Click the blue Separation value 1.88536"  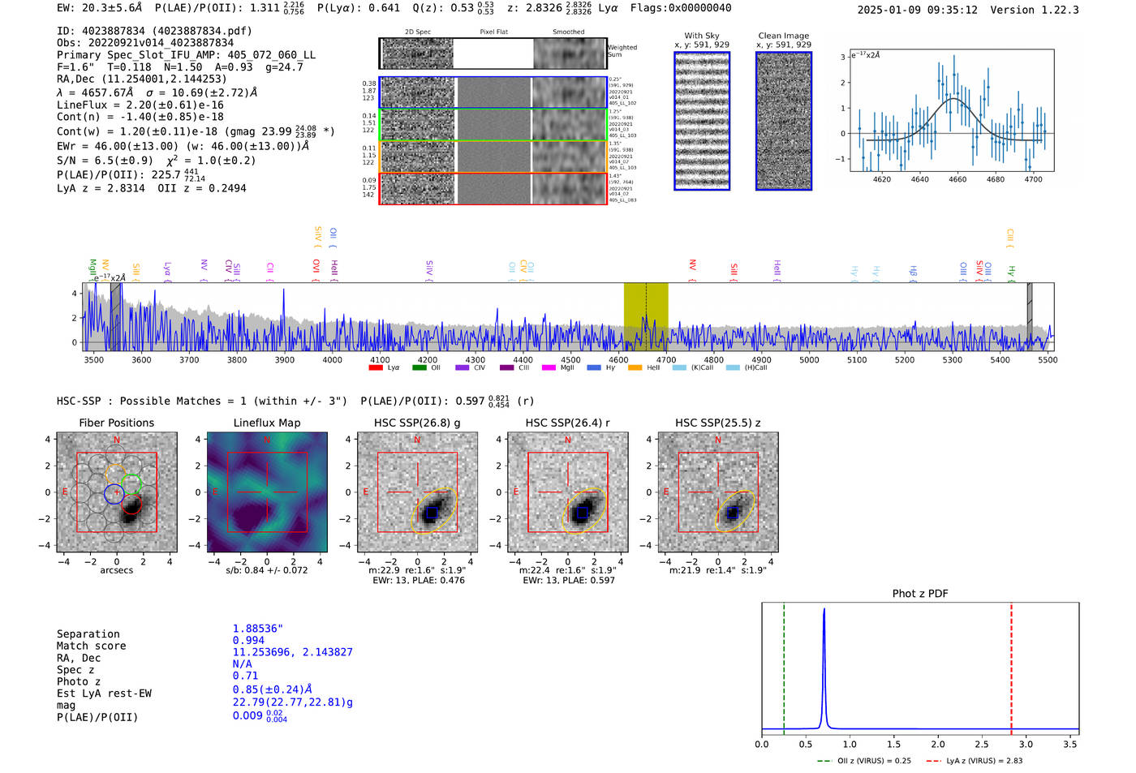click(x=257, y=629)
